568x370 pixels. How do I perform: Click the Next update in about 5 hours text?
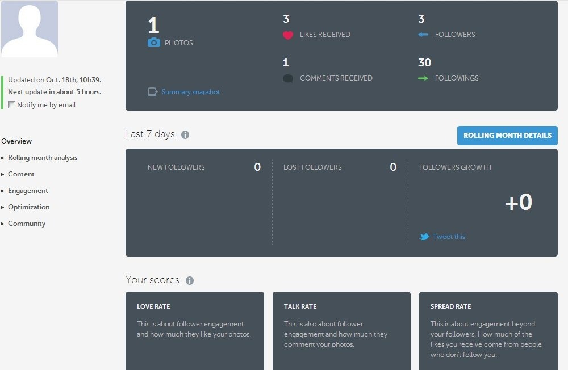tap(55, 92)
